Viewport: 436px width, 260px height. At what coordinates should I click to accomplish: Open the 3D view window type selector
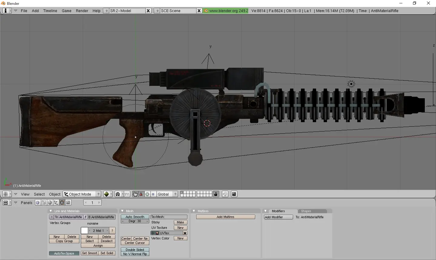[7, 194]
